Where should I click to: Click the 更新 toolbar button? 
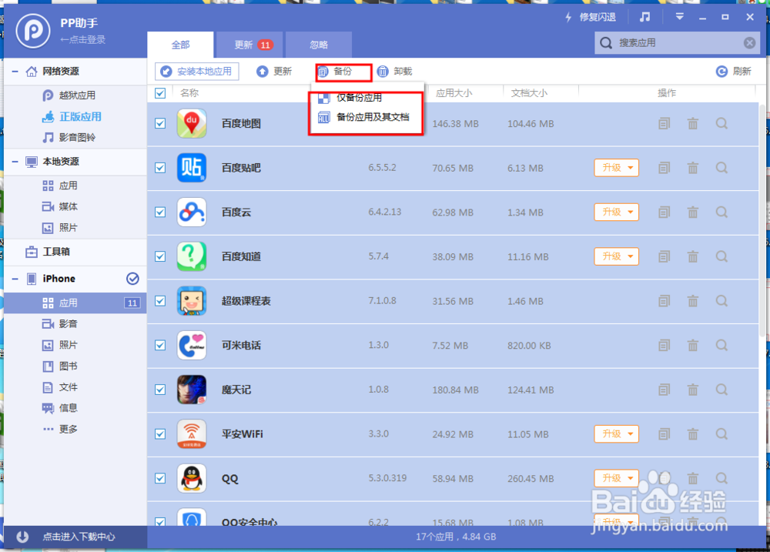[274, 71]
